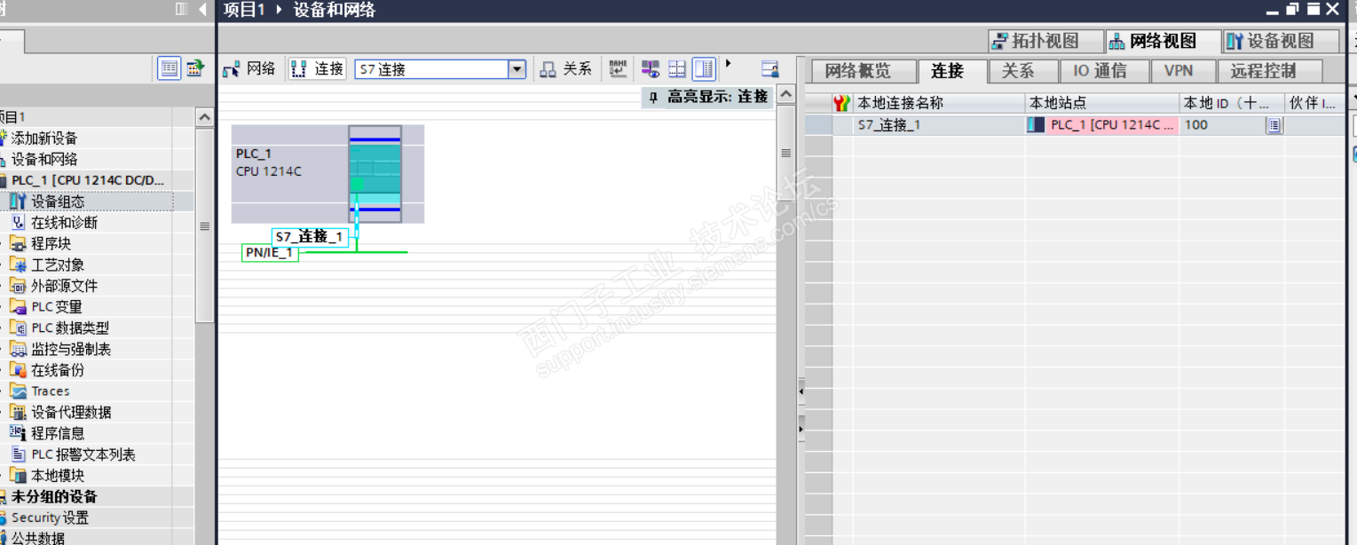Toggle the project tree overview table icon
Image resolution: width=1357 pixels, height=545 pixels.
point(169,68)
